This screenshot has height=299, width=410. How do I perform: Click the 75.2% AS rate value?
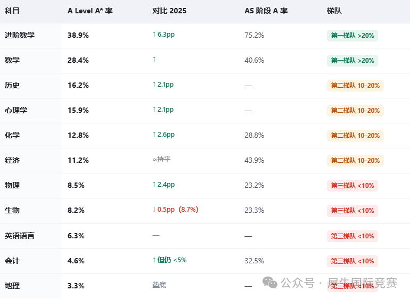(x=254, y=35)
